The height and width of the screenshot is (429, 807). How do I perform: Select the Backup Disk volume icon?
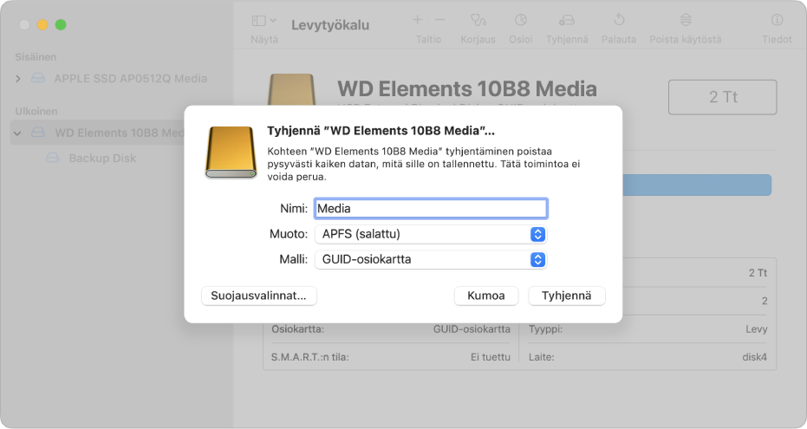pos(53,158)
